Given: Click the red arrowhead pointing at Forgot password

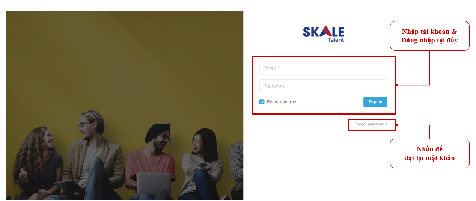Looking at the screenshot, I should click(x=397, y=125).
